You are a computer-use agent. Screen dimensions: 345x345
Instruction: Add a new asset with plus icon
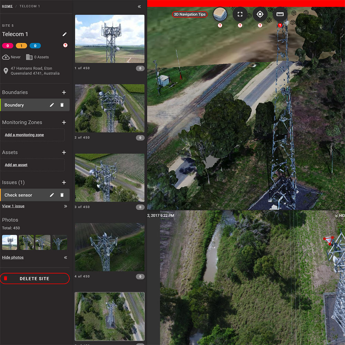pos(64,152)
